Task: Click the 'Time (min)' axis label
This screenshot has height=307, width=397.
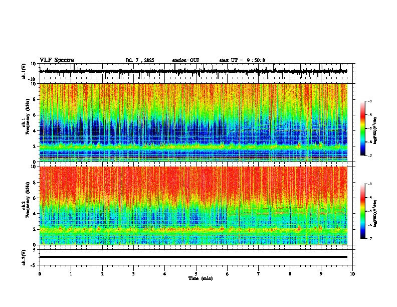Action: tap(201, 278)
